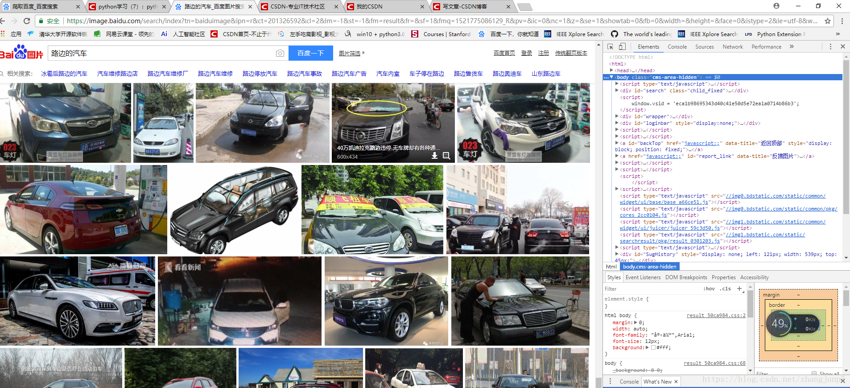
Task: Switch to the Network DevTools tab
Action: pos(732,46)
